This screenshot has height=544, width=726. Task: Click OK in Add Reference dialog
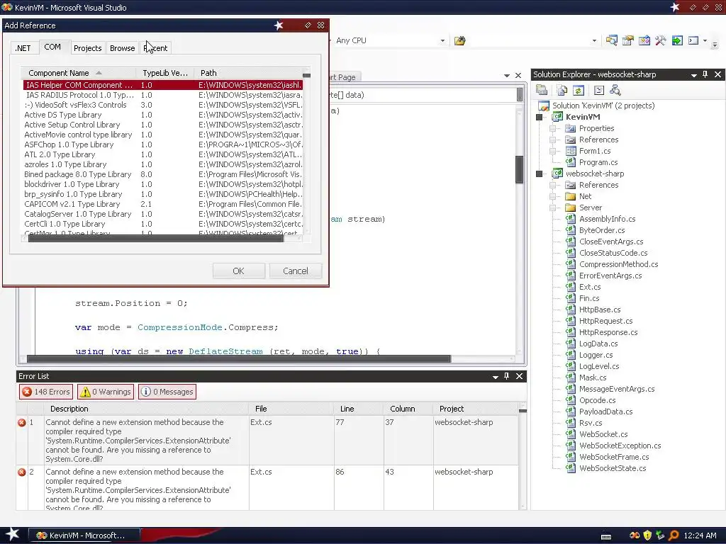(x=238, y=271)
